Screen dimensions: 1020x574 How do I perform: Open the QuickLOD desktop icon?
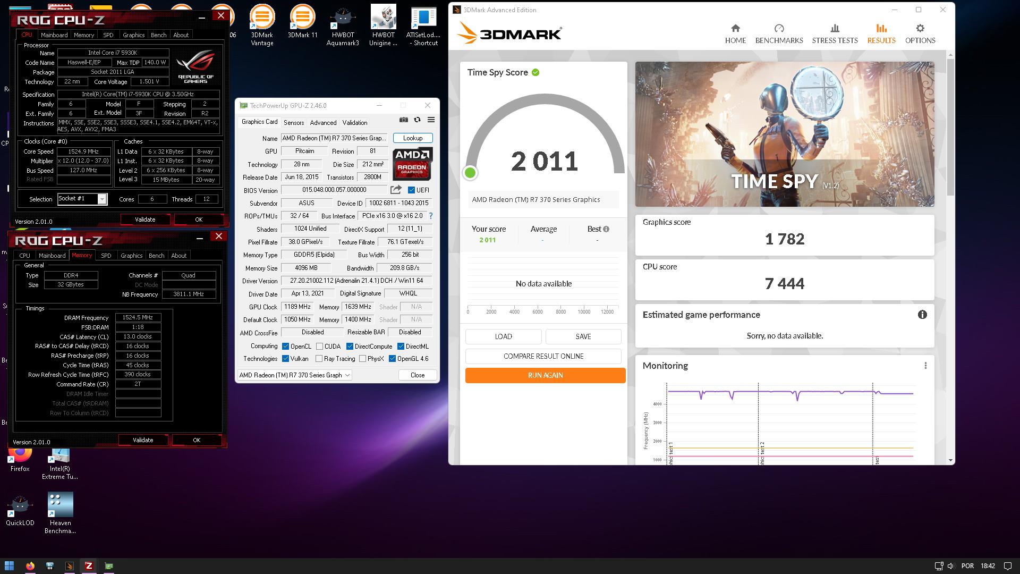click(20, 510)
